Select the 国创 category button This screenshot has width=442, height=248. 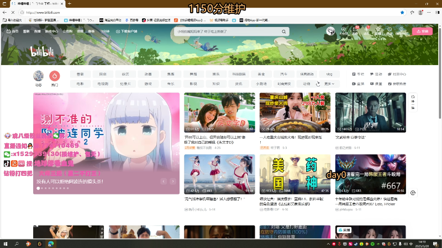coord(103,74)
